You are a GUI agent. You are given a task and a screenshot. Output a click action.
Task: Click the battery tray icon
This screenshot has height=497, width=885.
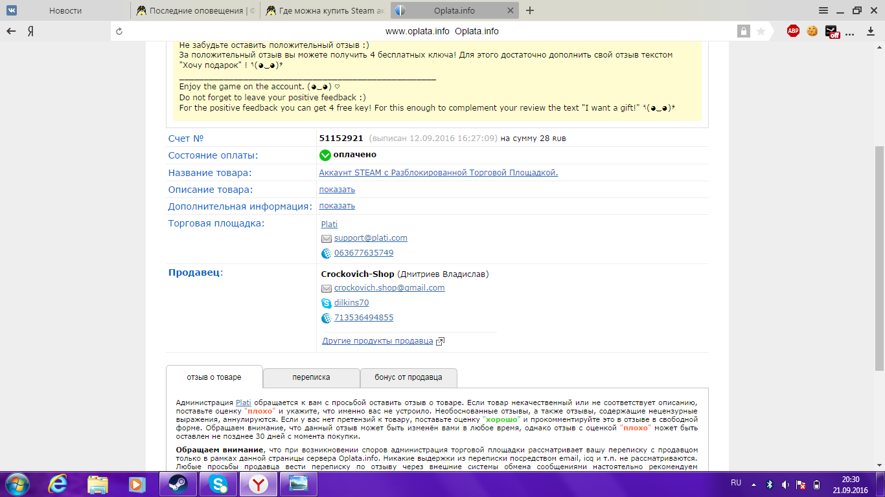(x=817, y=484)
